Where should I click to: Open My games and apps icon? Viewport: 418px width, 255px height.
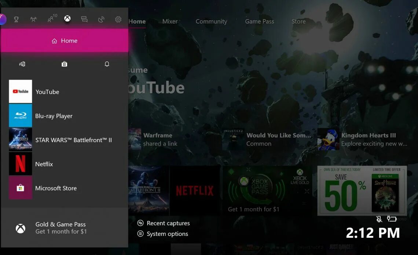point(22,64)
